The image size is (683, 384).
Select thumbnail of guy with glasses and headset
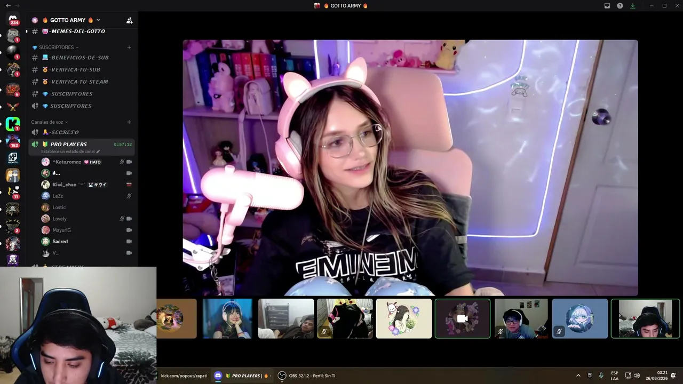521,318
